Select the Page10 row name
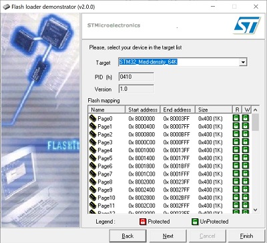 106,198
